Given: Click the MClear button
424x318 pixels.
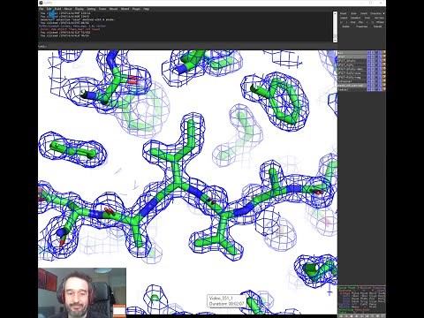Looking at the screenshot, I should click(380, 22).
